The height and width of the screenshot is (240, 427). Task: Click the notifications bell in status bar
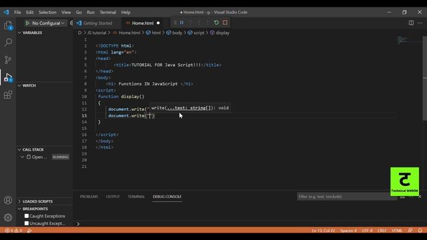(x=420, y=231)
